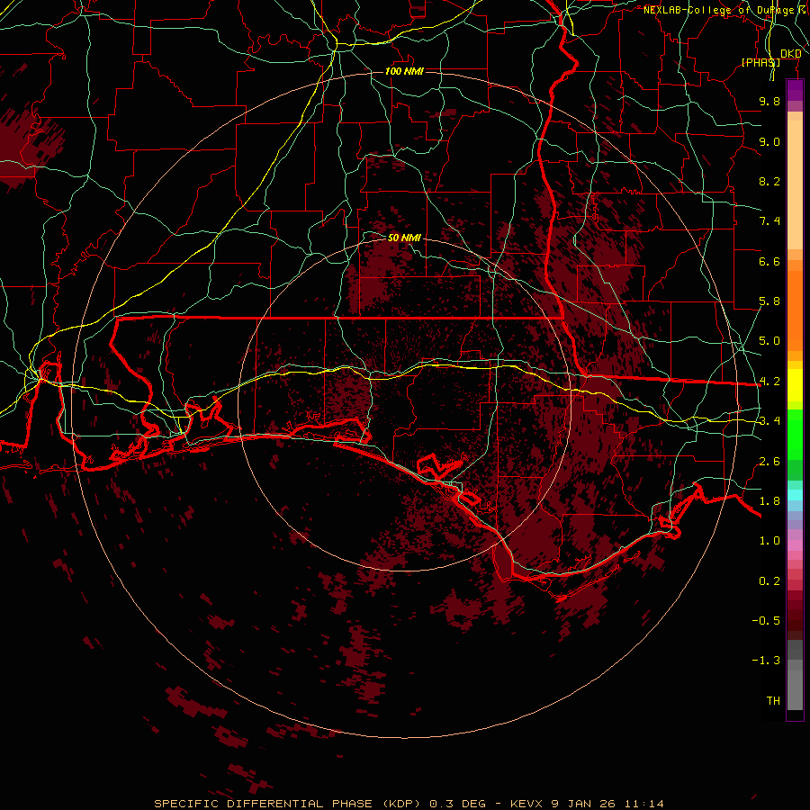Click the DKD label above the color scale
Viewport: 810px width, 810px height.
pyautogui.click(x=790, y=53)
